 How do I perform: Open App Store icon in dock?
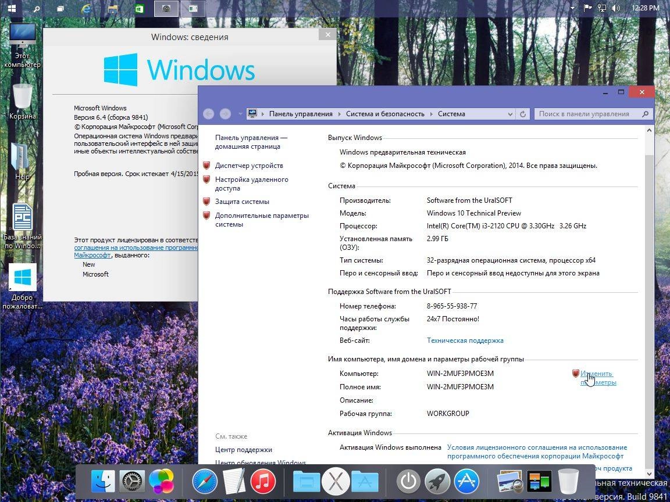coord(466,482)
